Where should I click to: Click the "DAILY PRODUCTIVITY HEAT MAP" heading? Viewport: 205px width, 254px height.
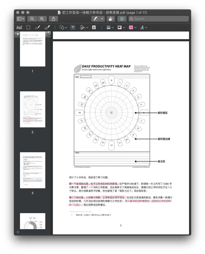click(106, 66)
